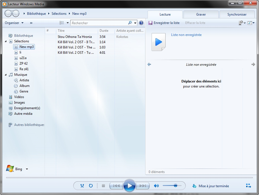Click the Liste non enregistrée link

(186, 35)
